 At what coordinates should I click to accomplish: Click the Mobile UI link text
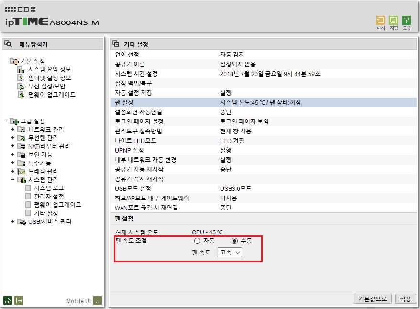tap(78, 301)
